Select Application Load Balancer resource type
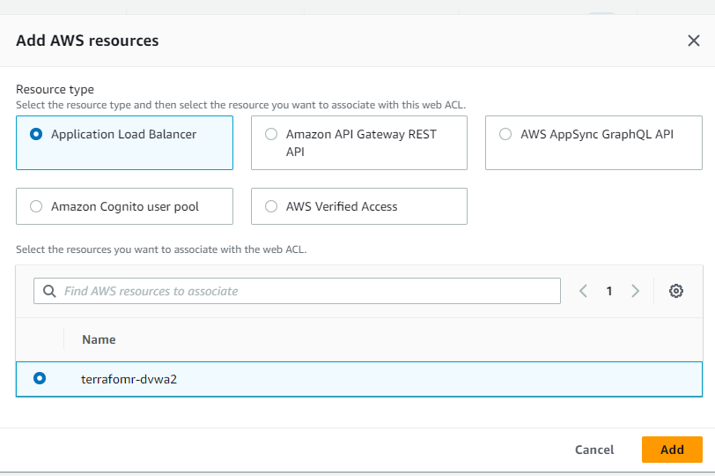The width and height of the screenshot is (715, 476). tap(124, 143)
